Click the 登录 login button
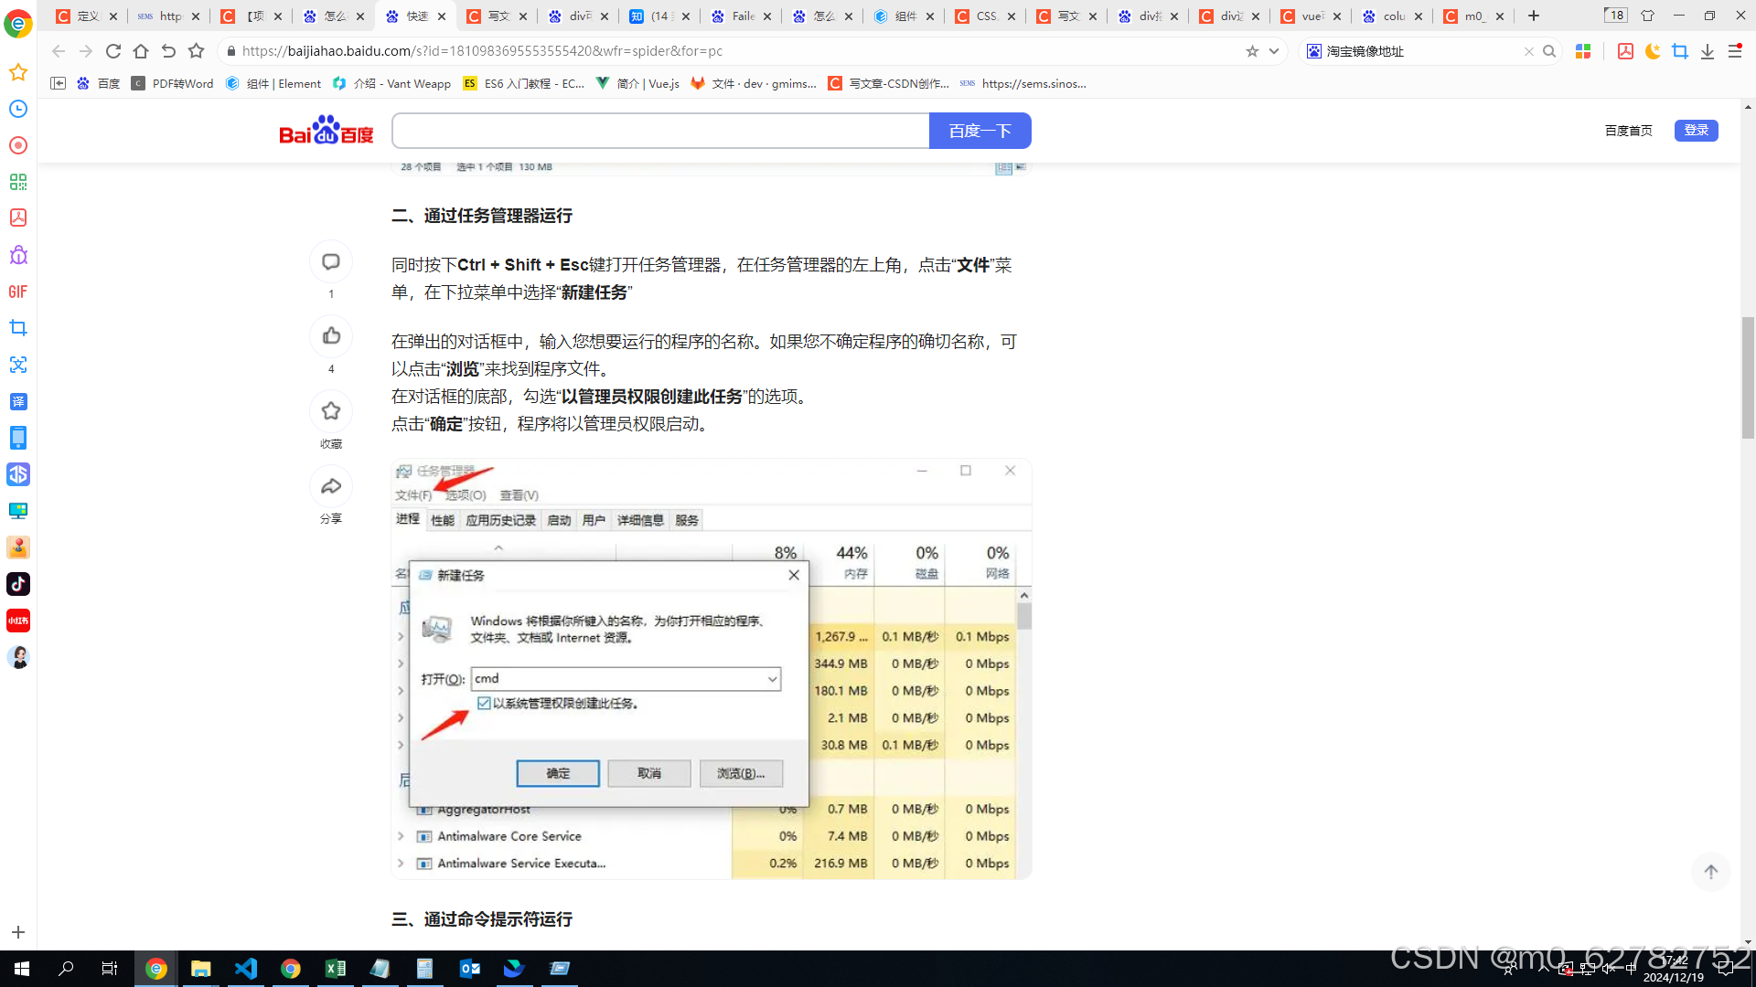 (1696, 130)
